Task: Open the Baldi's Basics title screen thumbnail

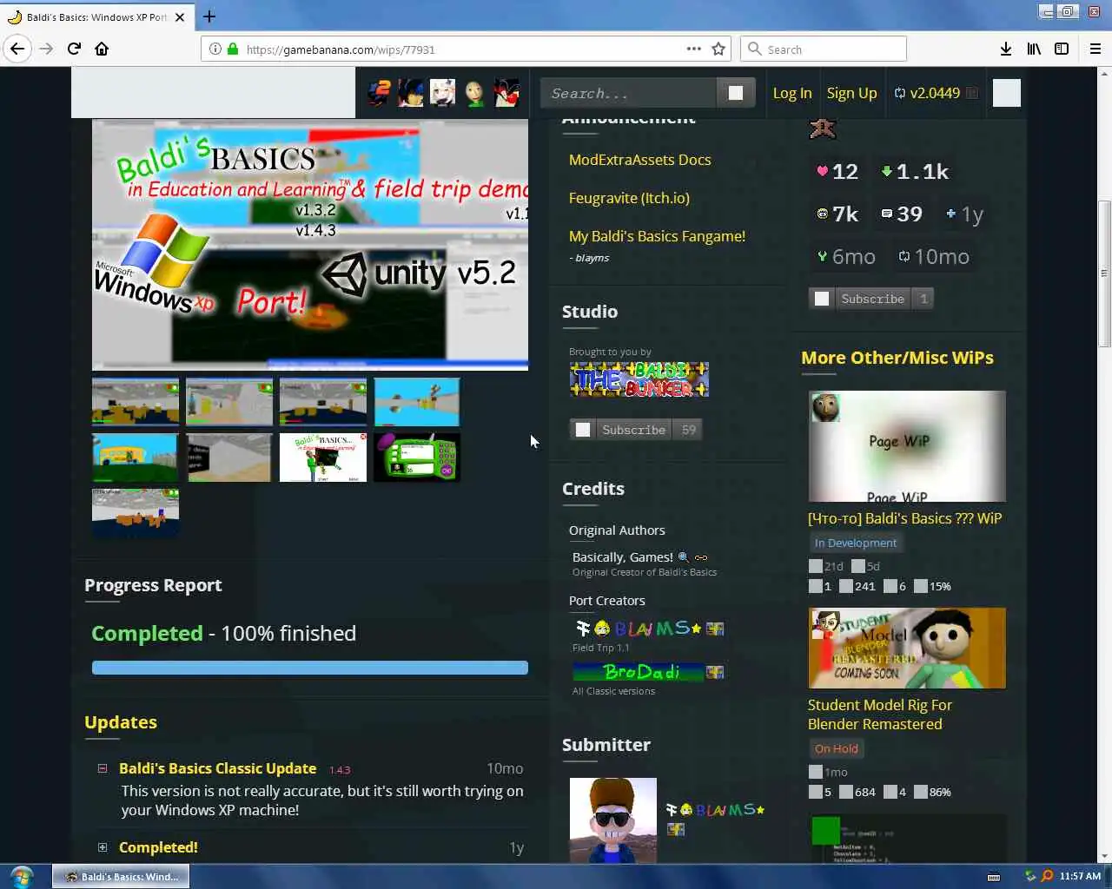Action: 323,457
